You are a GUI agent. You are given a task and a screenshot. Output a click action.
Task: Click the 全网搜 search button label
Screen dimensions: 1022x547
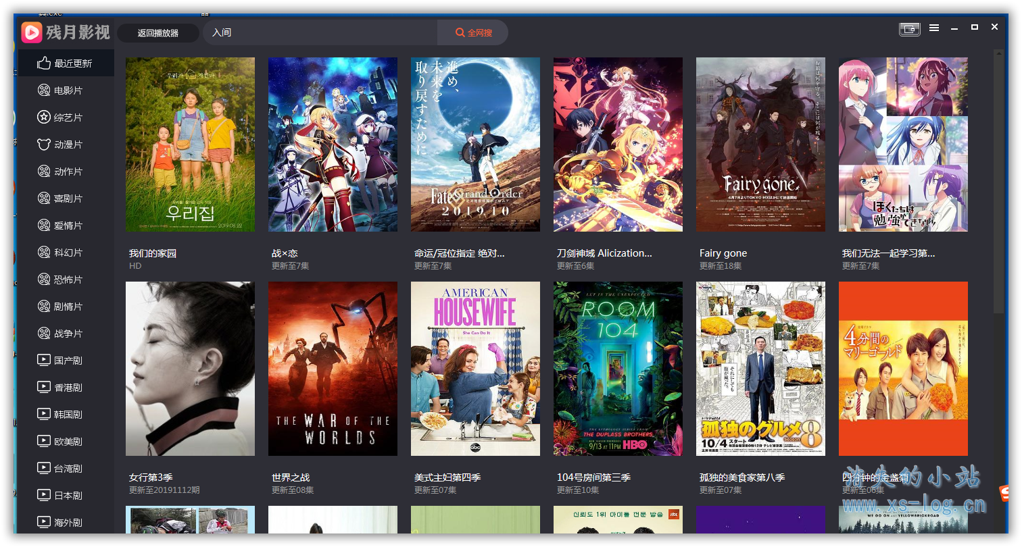pyautogui.click(x=480, y=32)
